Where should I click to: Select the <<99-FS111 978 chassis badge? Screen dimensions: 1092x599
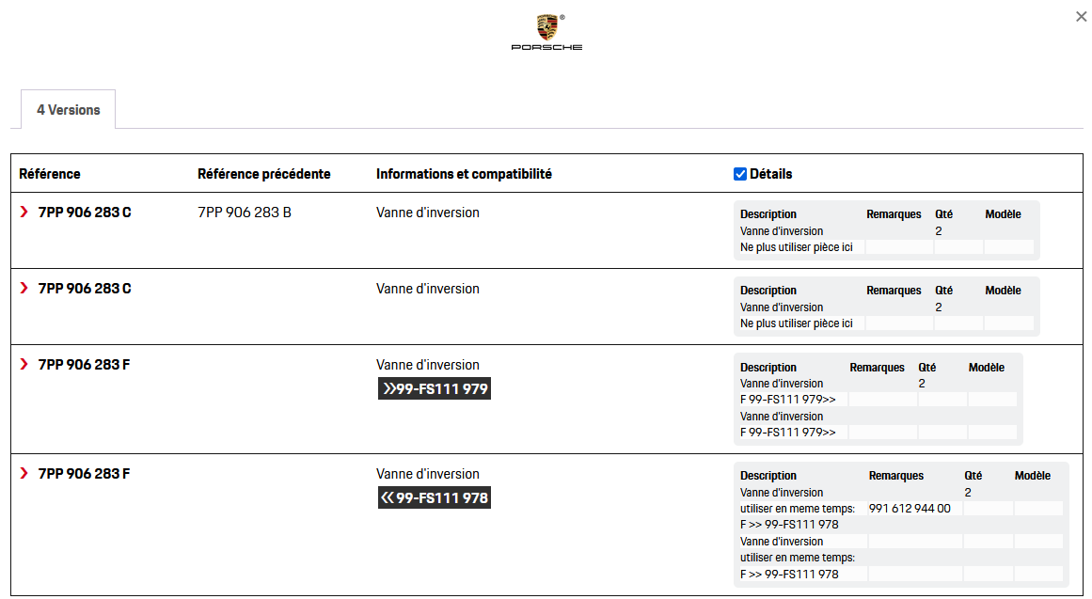(x=435, y=497)
